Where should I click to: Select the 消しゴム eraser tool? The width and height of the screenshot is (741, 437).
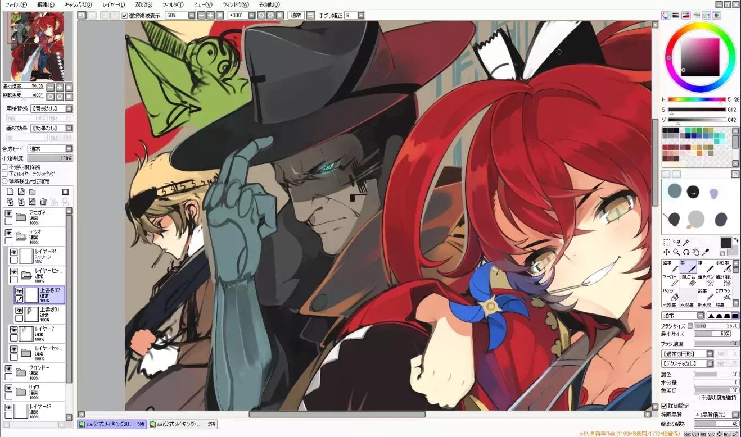click(x=688, y=281)
